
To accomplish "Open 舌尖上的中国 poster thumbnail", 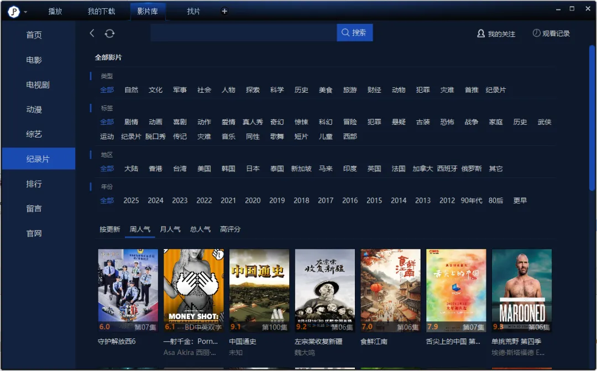I will click(x=456, y=290).
